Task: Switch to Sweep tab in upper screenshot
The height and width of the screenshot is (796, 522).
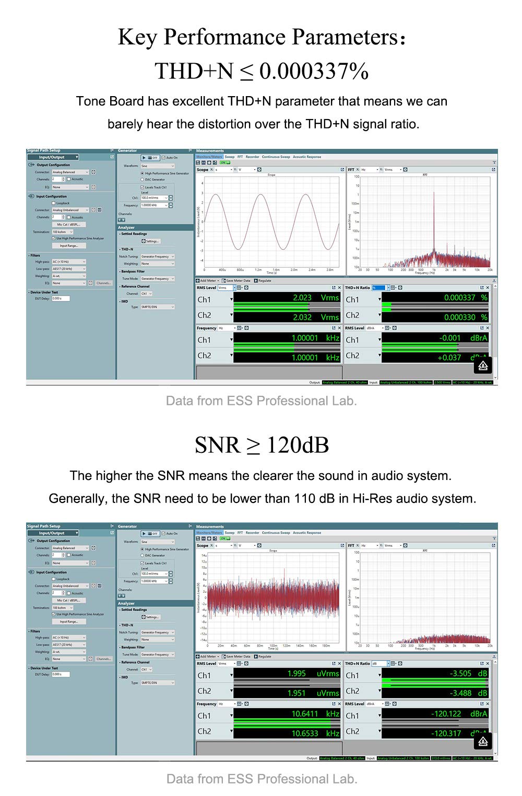Action: click(230, 157)
